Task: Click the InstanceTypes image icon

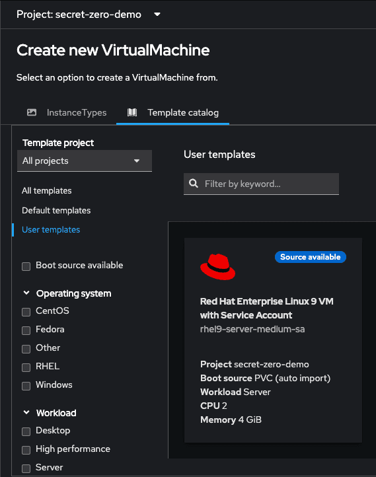Action: point(32,112)
